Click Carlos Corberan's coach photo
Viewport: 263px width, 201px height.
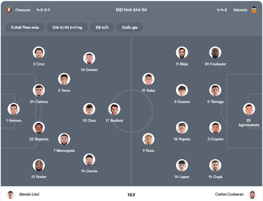click(x=252, y=194)
